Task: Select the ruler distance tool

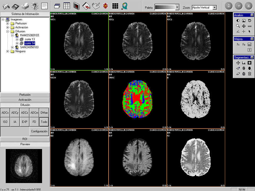Action: click(x=249, y=26)
